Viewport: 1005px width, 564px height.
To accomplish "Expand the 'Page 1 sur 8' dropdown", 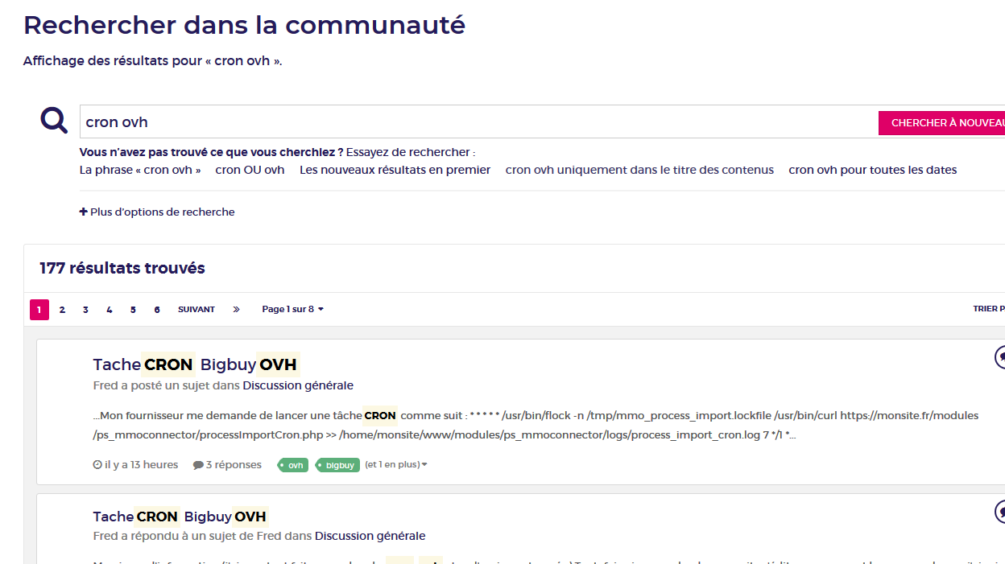I will [293, 309].
